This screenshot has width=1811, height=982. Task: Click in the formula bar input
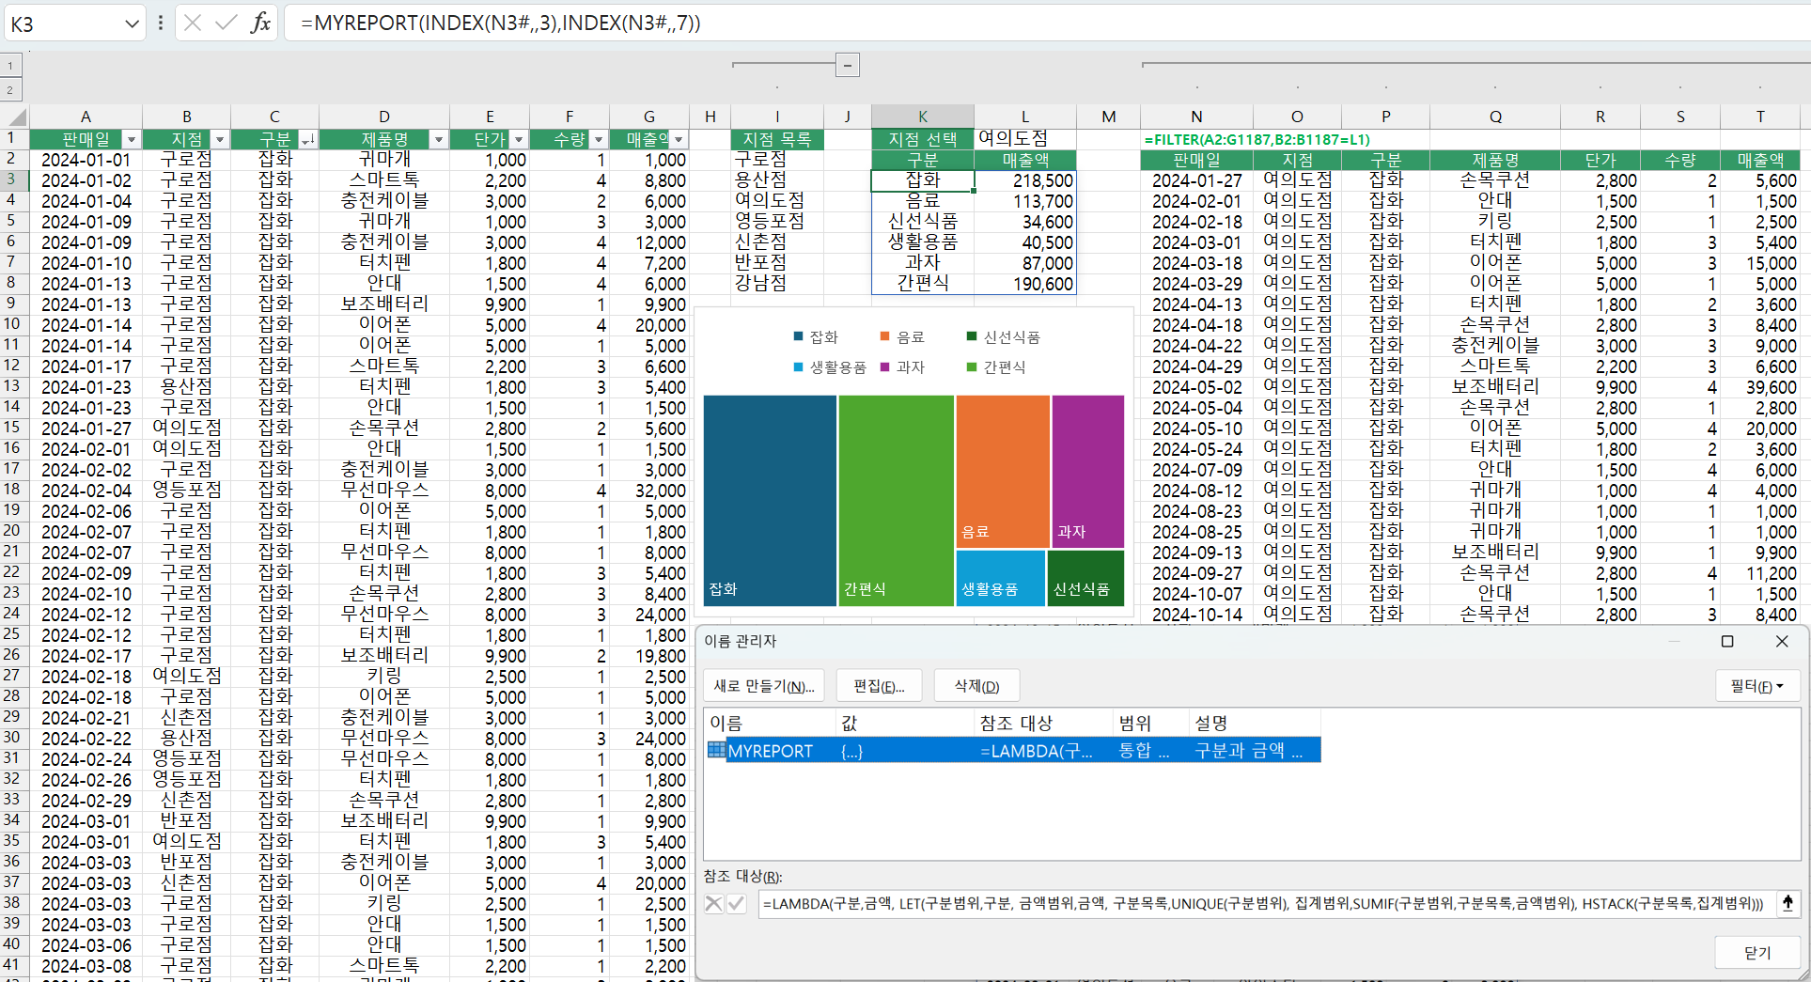(1047, 23)
